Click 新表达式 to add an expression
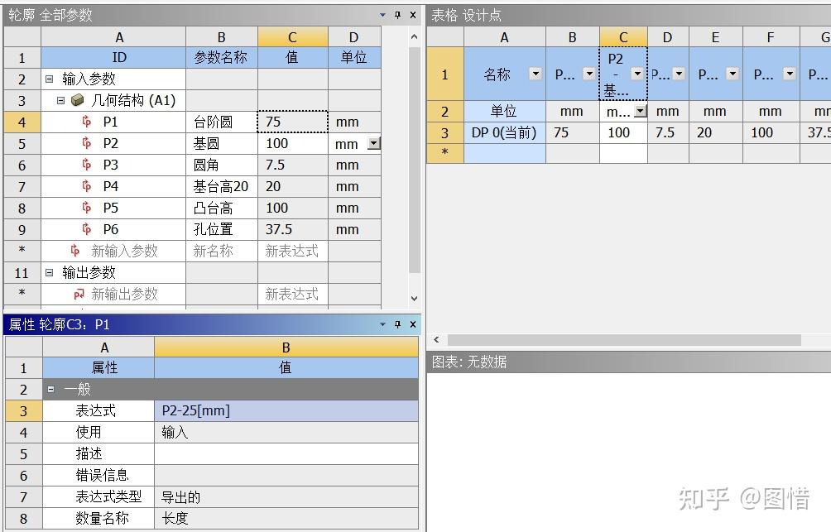The height and width of the screenshot is (532, 831). click(292, 251)
